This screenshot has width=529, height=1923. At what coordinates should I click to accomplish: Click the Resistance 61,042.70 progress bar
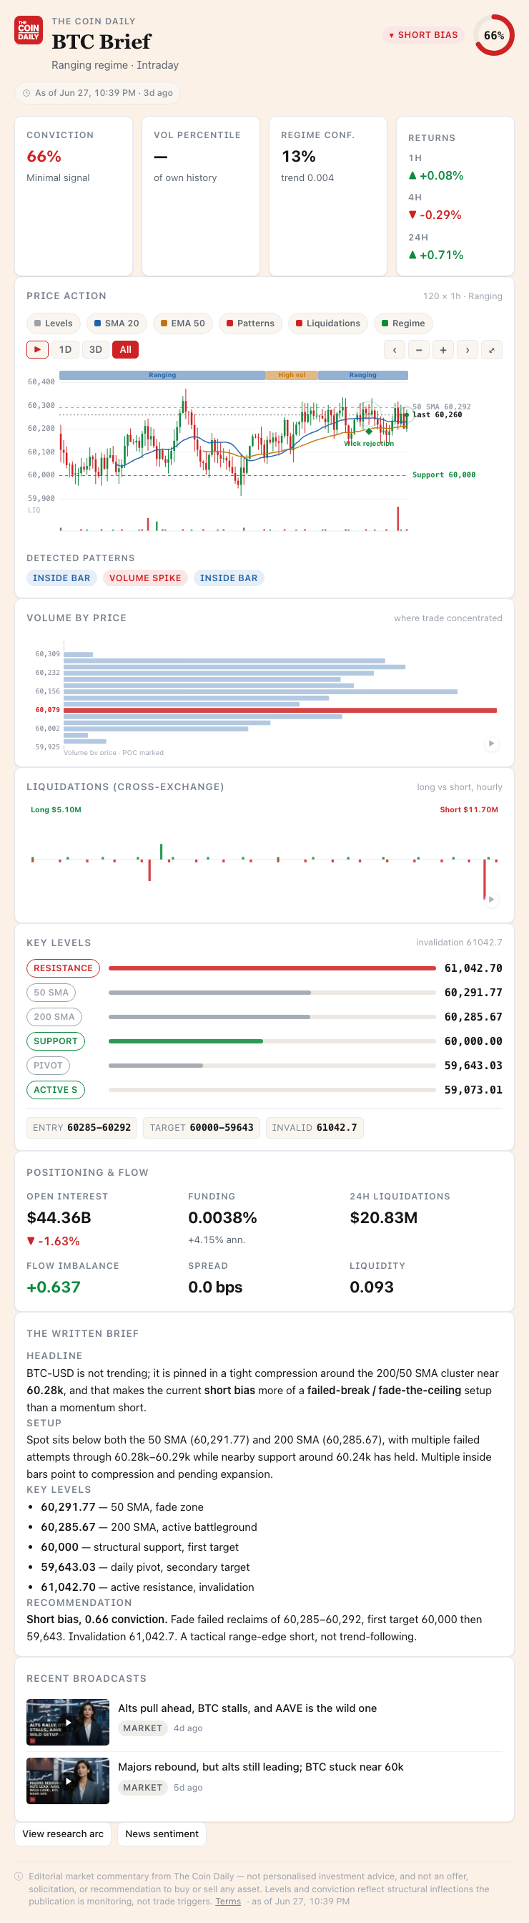[272, 968]
